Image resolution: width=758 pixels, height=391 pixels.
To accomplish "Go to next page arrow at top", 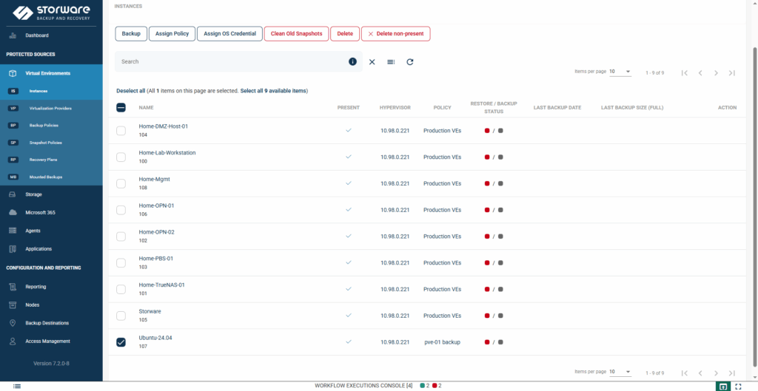I will click(716, 72).
